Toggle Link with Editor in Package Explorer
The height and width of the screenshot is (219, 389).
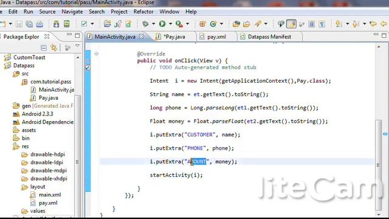tap(53, 47)
